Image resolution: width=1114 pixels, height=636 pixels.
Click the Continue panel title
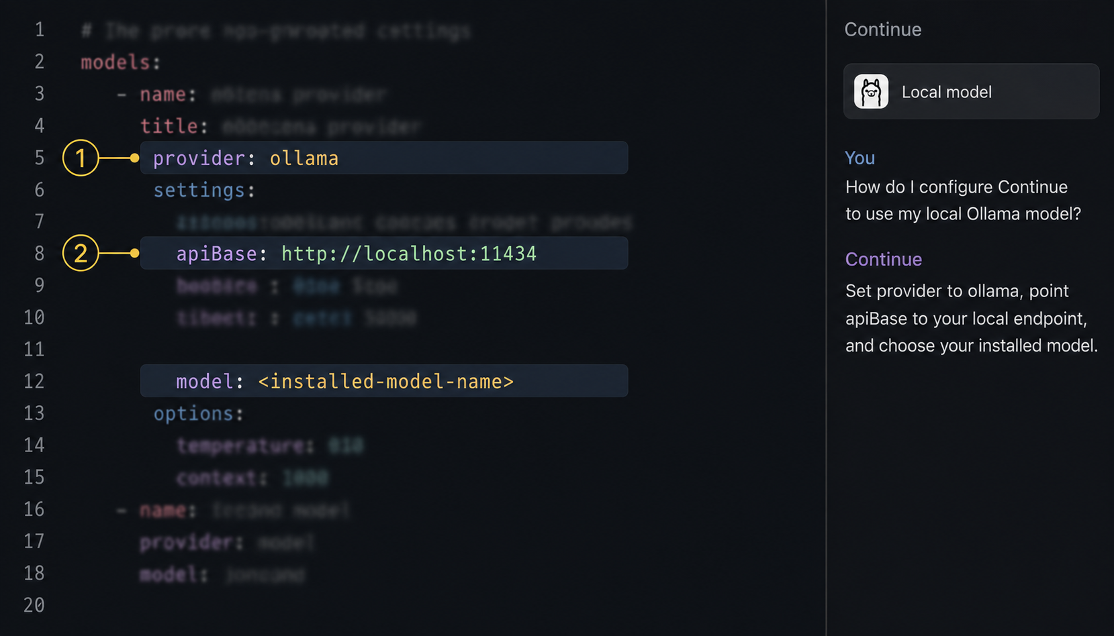(882, 30)
